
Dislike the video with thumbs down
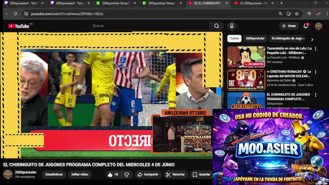127,174
